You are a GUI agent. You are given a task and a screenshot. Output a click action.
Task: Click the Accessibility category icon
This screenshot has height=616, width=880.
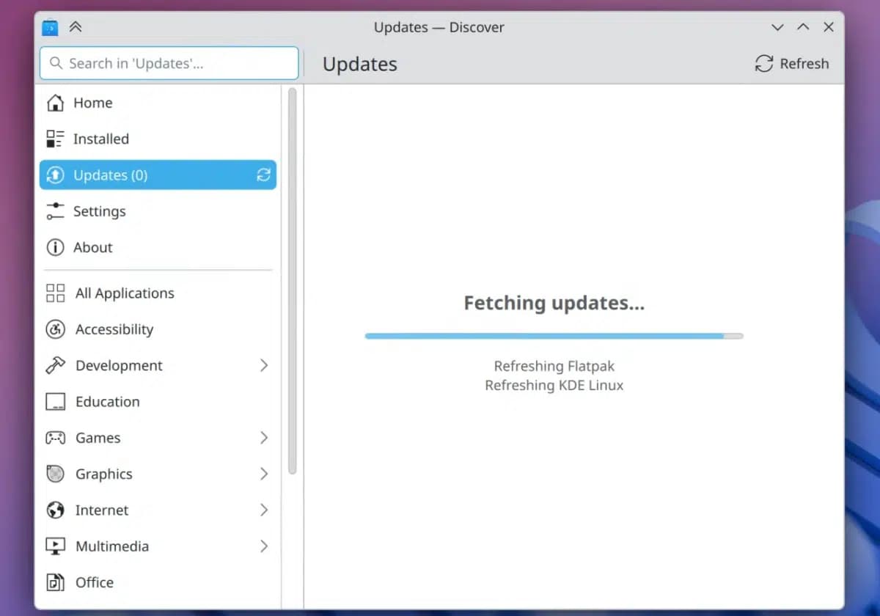(55, 329)
